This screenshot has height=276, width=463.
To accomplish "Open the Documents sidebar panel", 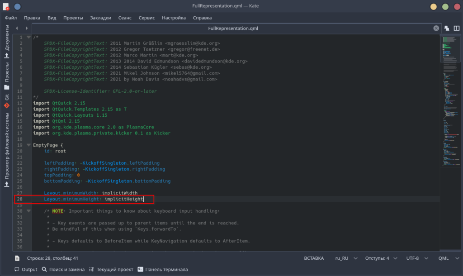I will 6,41.
